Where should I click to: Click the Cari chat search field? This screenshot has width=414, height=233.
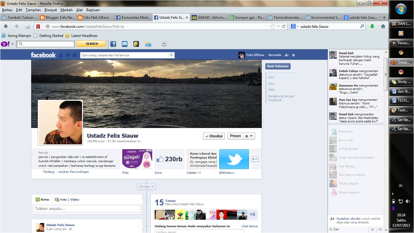pyautogui.click(x=349, y=229)
